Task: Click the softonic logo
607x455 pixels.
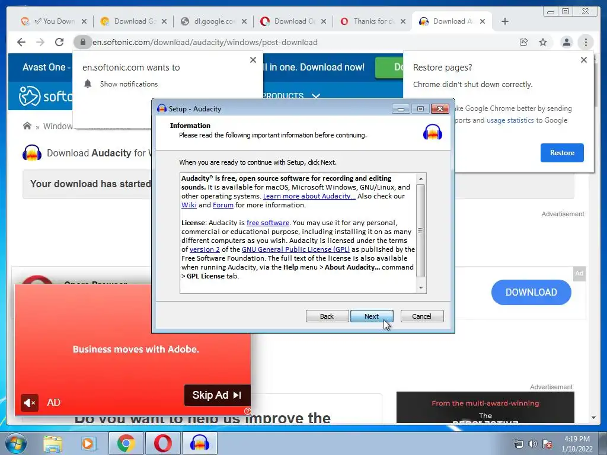Action: [x=46, y=96]
